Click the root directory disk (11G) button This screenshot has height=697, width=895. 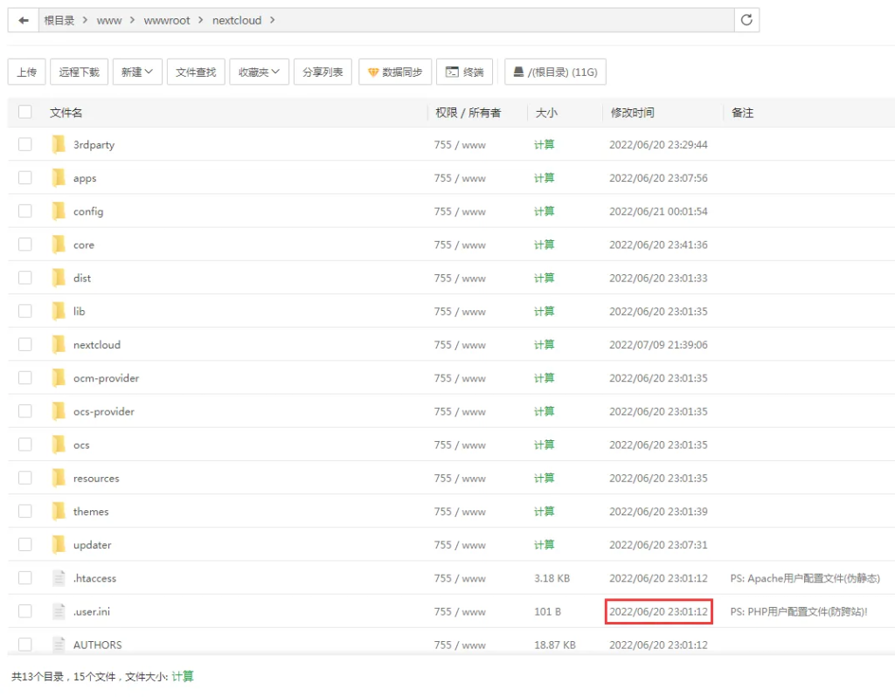click(x=555, y=72)
